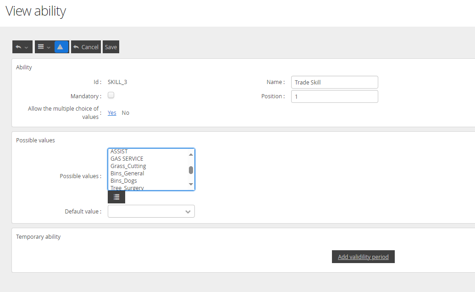Click the SKILL_3 id value
Viewport: 475px width, 292px height.
click(x=117, y=82)
